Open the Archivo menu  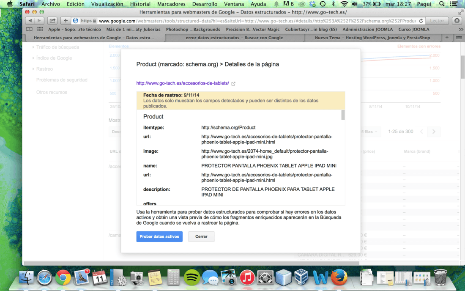pyautogui.click(x=51, y=4)
